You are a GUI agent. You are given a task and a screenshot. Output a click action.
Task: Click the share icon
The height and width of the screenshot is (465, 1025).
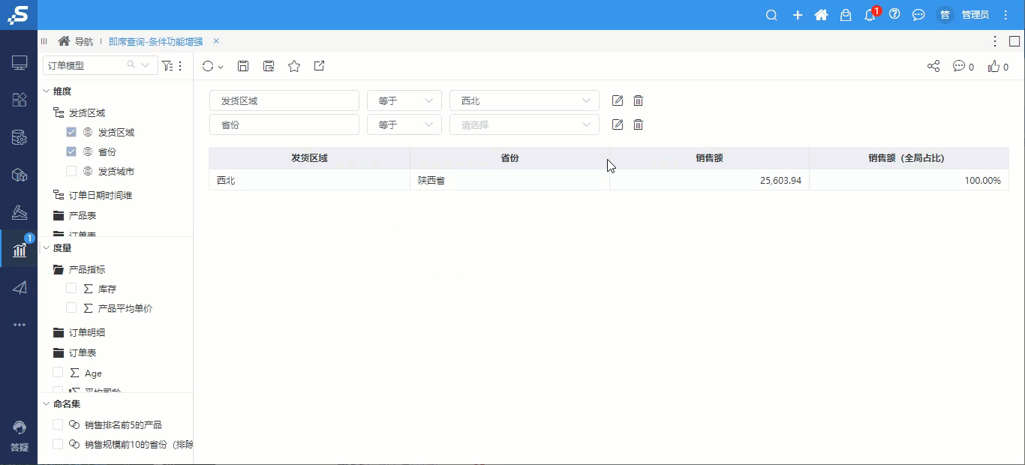[x=933, y=66]
